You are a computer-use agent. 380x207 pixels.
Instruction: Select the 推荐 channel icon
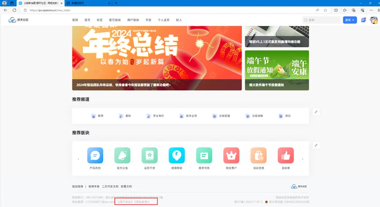click(93, 115)
